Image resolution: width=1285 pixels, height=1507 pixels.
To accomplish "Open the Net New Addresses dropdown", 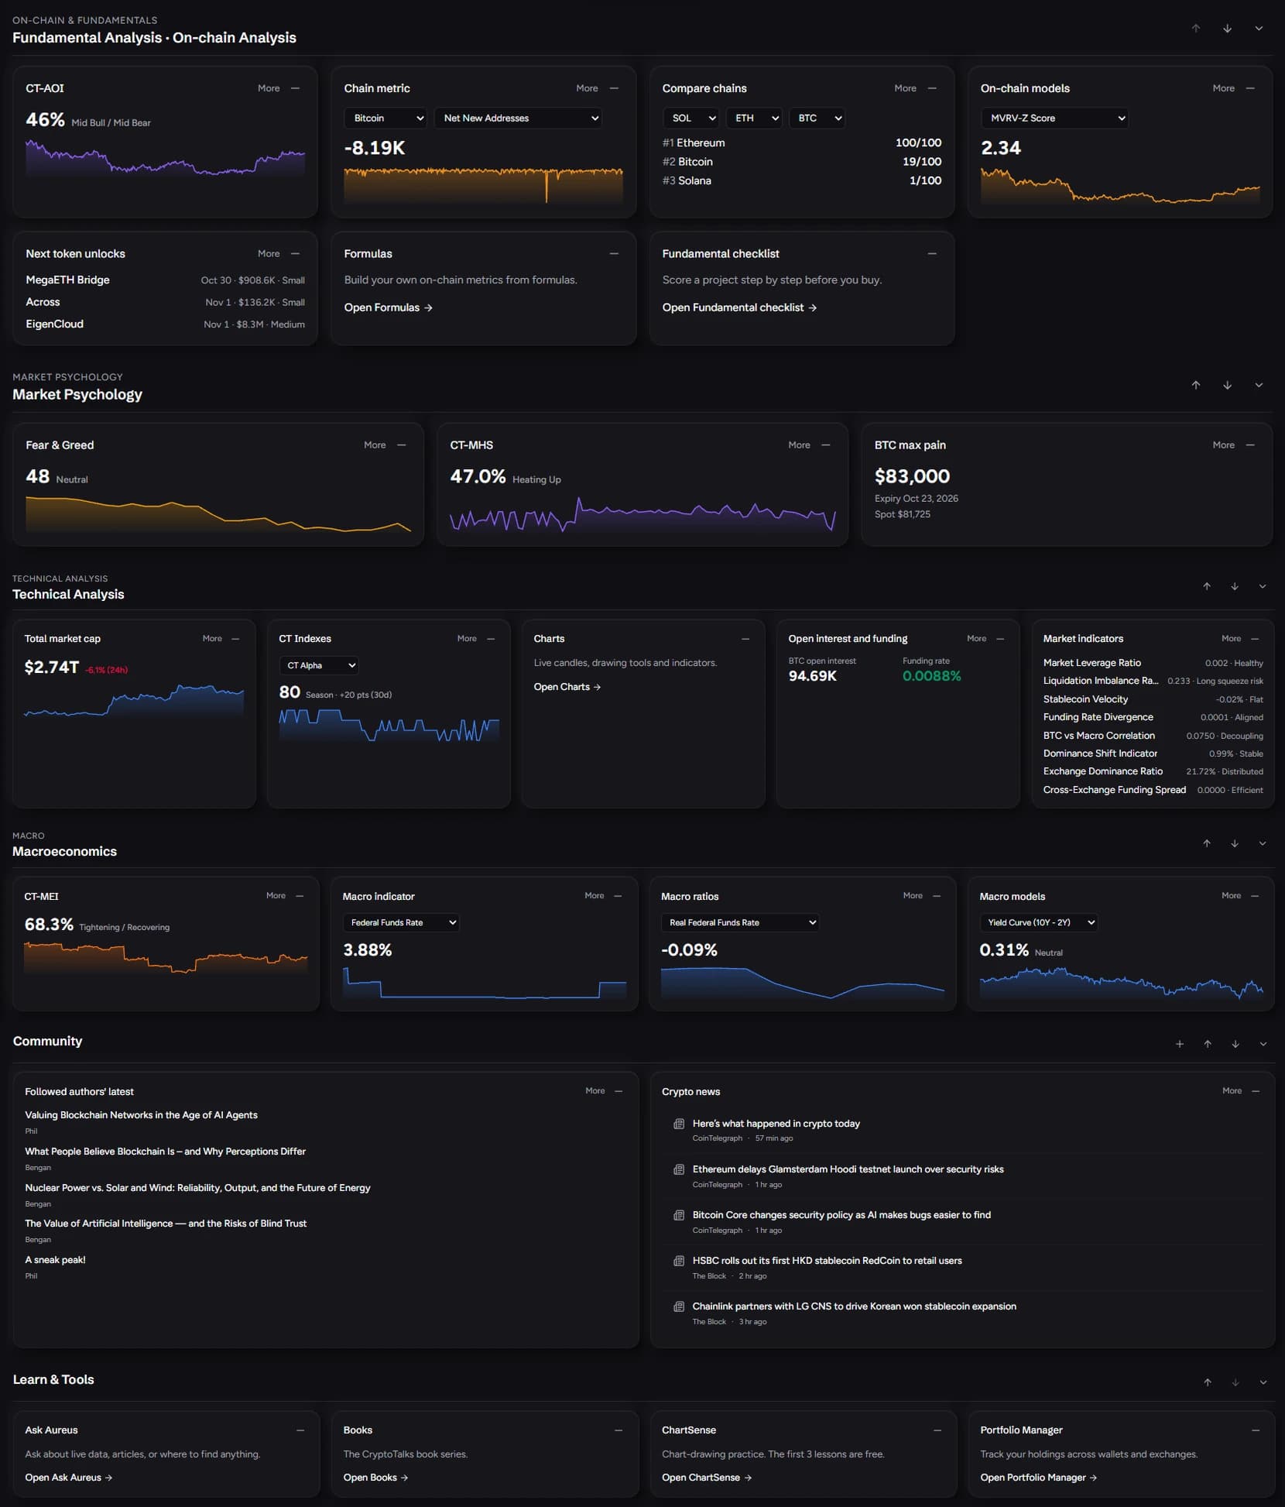I will coord(518,118).
